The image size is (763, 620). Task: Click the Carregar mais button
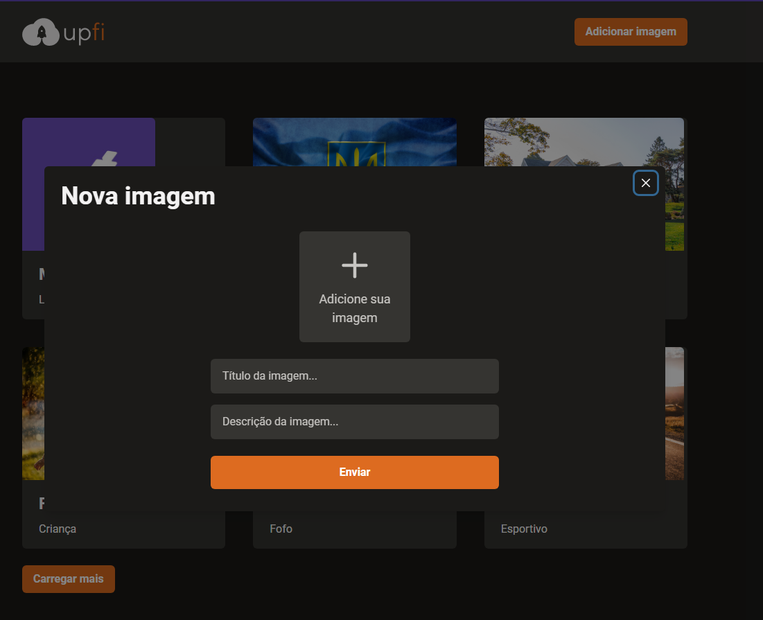(69, 578)
